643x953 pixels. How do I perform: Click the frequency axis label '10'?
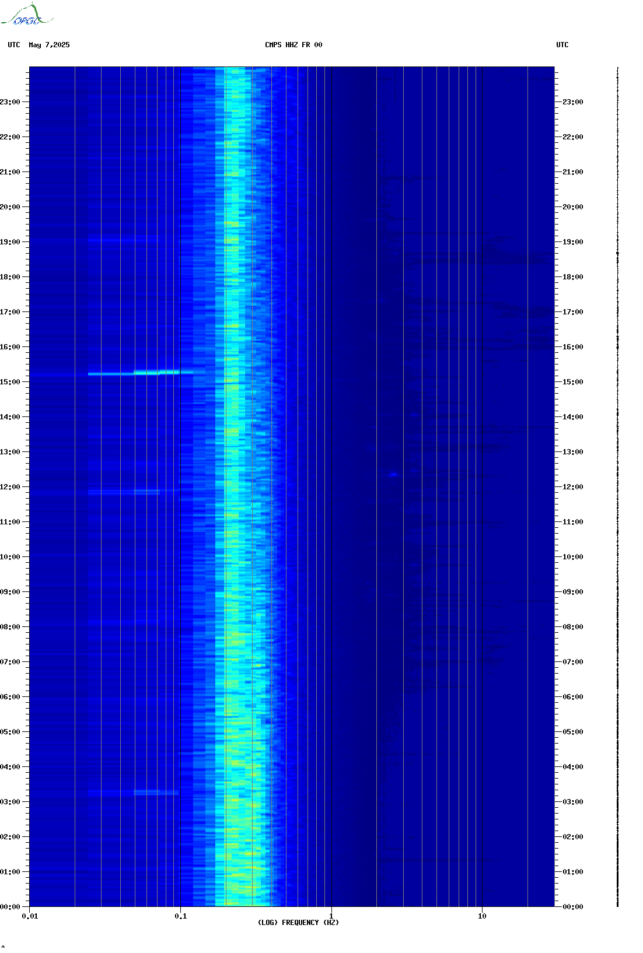coord(482,916)
